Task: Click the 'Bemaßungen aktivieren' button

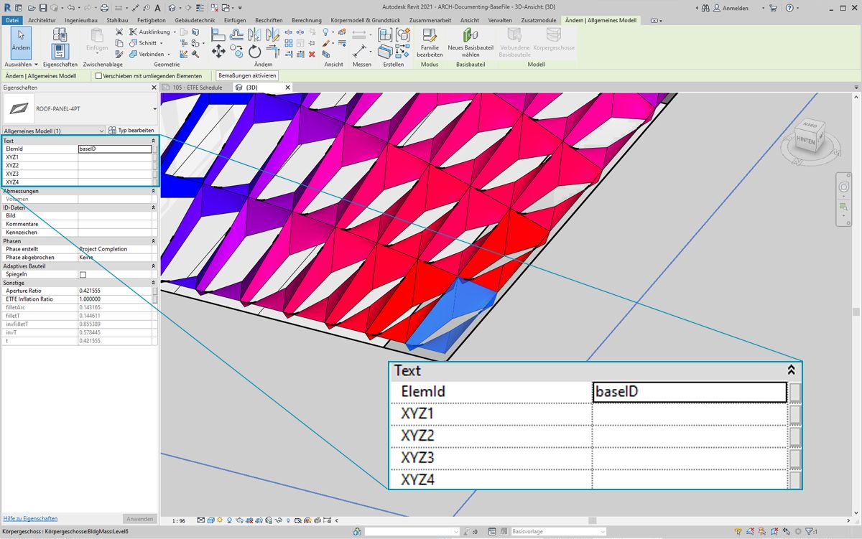Action: coord(247,75)
